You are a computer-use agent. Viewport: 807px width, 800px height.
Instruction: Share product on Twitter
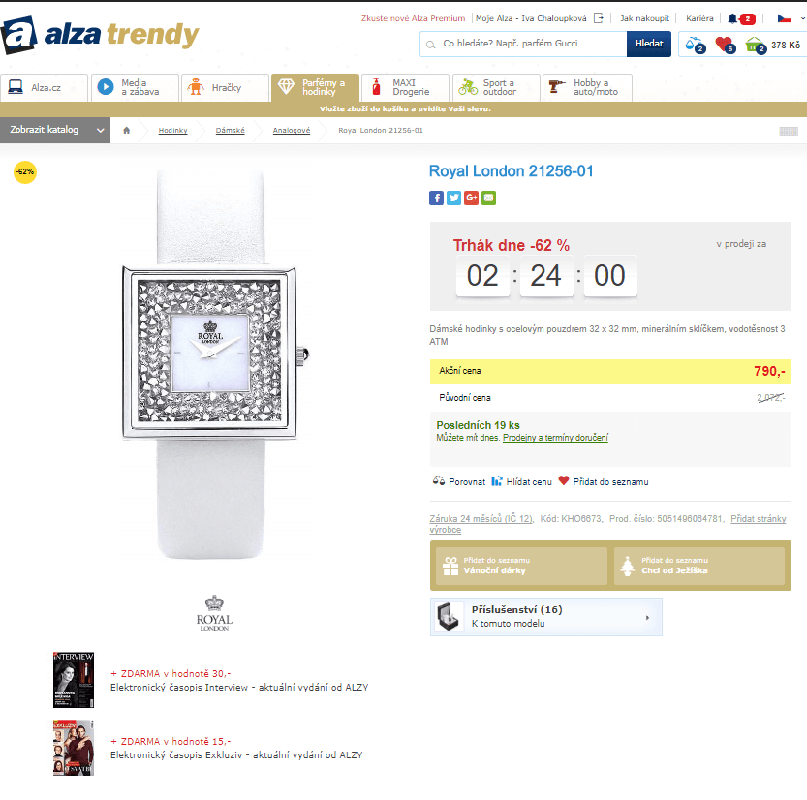(453, 198)
